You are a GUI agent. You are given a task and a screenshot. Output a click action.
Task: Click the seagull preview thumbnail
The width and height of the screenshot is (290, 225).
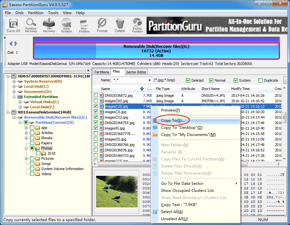point(117,192)
